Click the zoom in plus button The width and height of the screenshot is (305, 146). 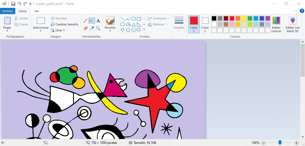297,143
